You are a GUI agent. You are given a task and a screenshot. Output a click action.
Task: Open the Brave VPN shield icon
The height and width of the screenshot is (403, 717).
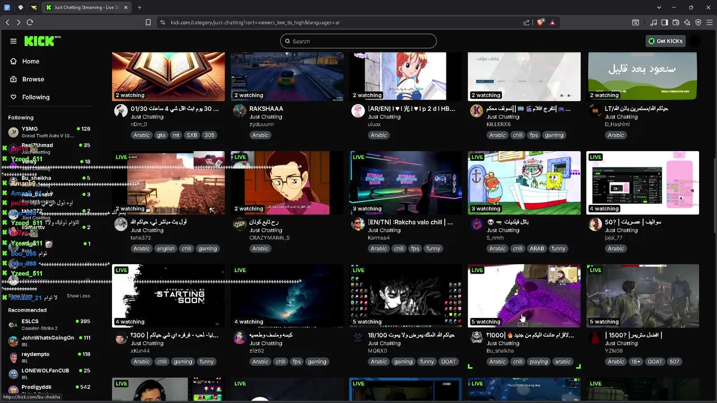point(699,22)
